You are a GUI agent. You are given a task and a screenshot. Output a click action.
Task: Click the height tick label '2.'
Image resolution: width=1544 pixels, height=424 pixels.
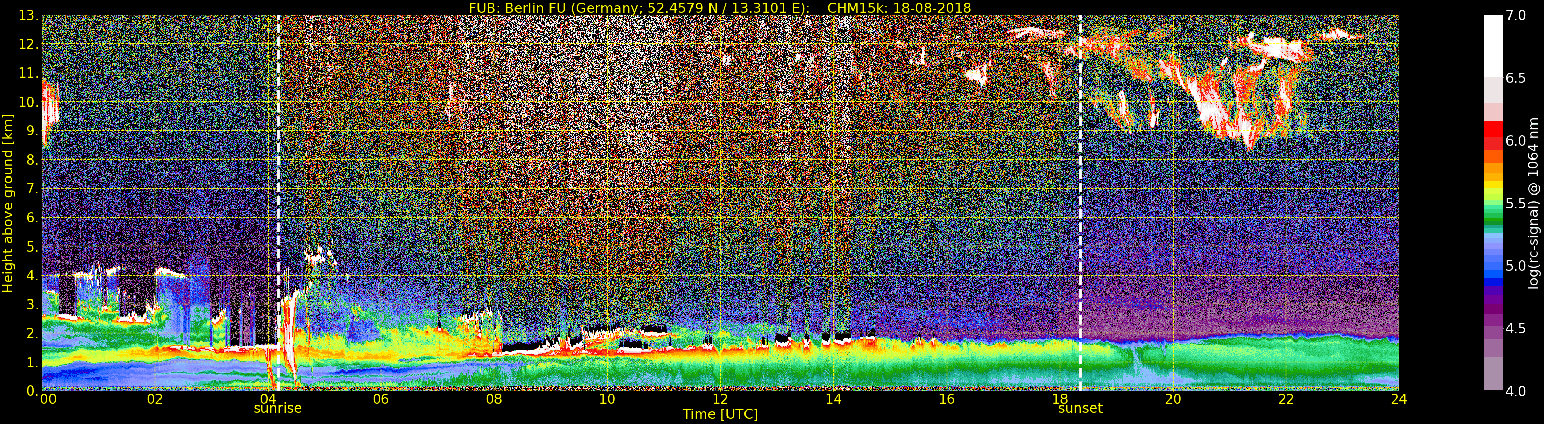click(x=32, y=333)
